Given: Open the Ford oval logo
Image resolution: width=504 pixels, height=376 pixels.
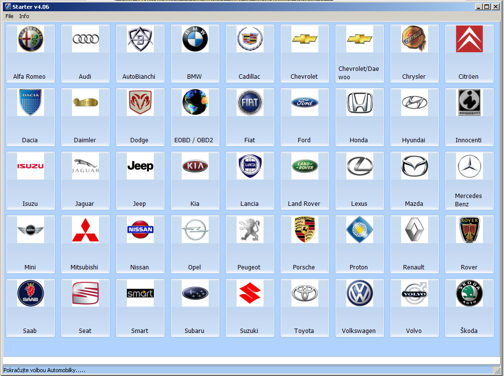Looking at the screenshot, I should 305,103.
